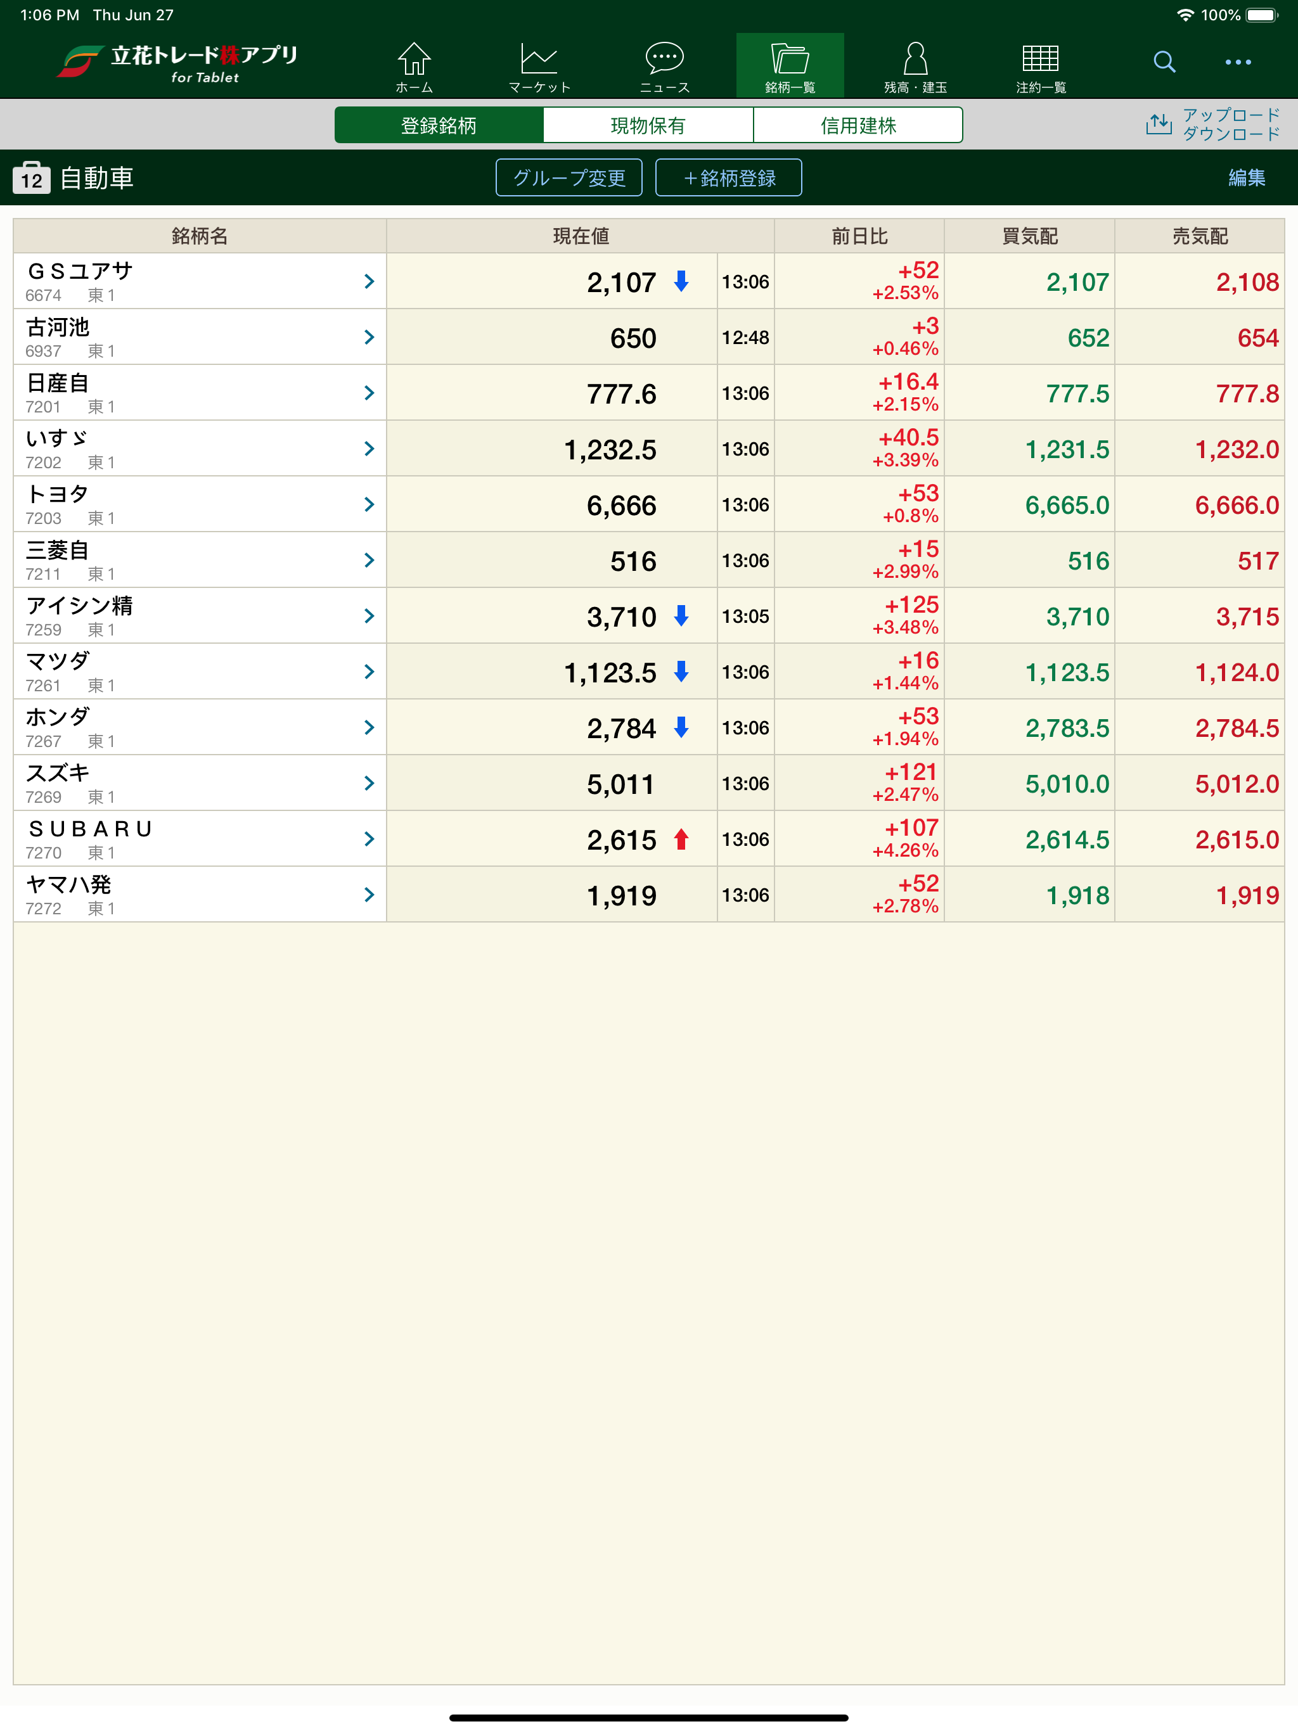Screen dimensions: 1298x1731
Task: Expand the ＧＳユアサ row chevron
Action: point(369,282)
